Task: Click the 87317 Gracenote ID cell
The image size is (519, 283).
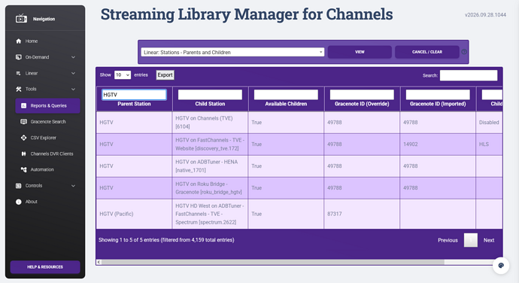Action: point(362,214)
